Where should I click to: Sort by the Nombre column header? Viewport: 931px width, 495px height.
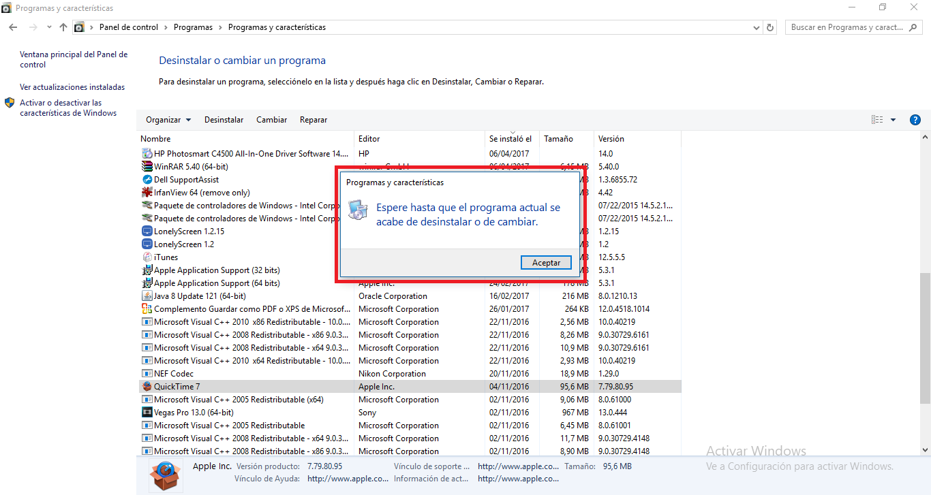246,139
